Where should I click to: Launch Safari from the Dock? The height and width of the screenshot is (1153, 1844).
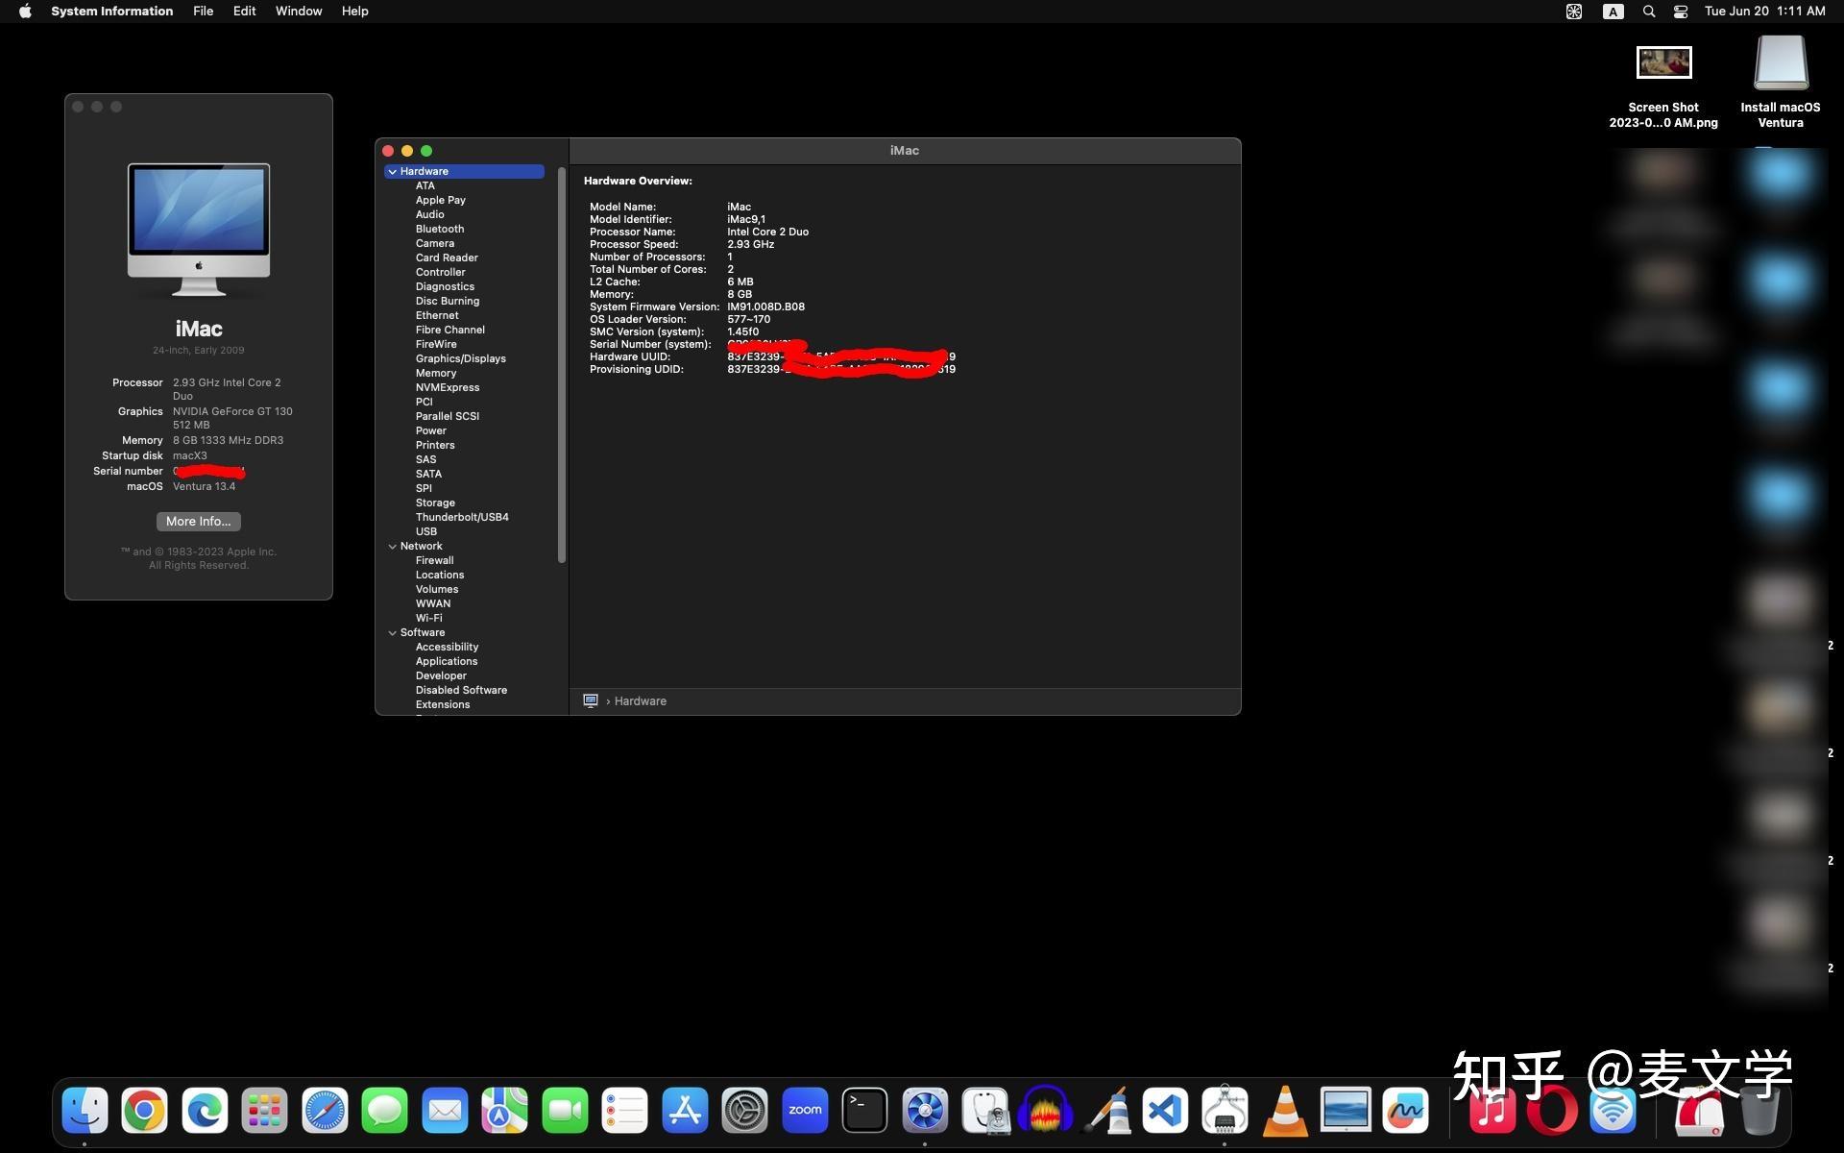pos(325,1111)
